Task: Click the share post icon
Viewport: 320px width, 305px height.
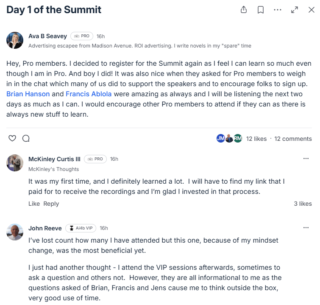Action: pos(244,10)
